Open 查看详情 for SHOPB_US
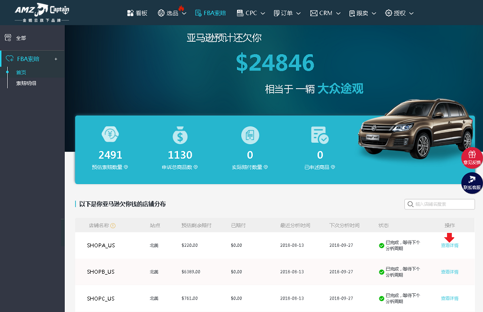 [x=450, y=272]
